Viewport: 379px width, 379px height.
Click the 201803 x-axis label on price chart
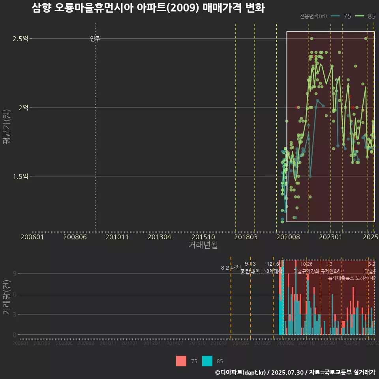tap(246, 237)
